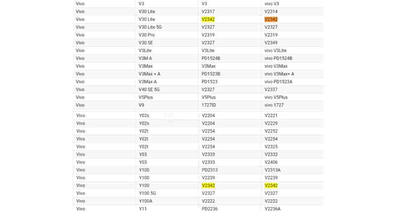Screen dimensions: 396x222
Task: Select the Y100 5G model cell
Action: tap(148, 193)
